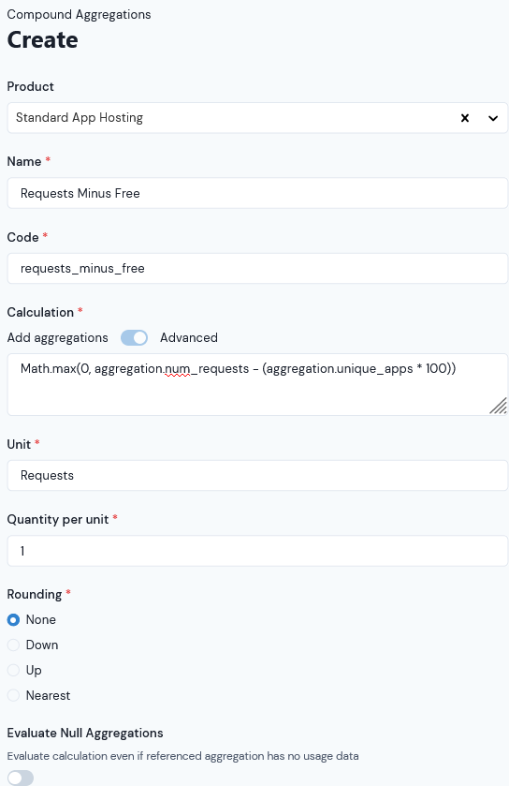Open the Product combo box
The width and height of the screenshot is (509, 786).
tap(257, 118)
